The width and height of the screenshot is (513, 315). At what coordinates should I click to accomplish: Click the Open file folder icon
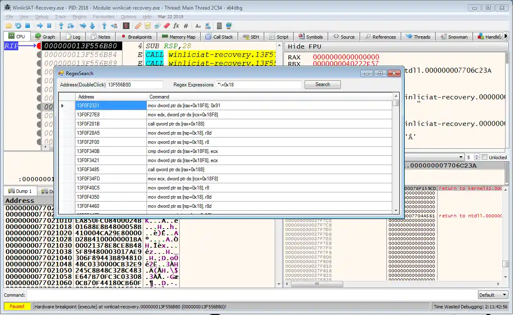[9, 26]
